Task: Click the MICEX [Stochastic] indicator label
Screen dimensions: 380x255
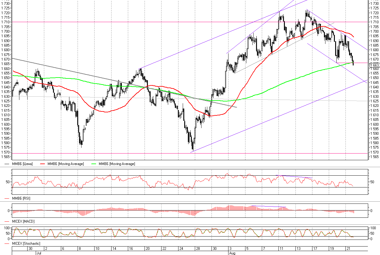Action: (x=26, y=243)
